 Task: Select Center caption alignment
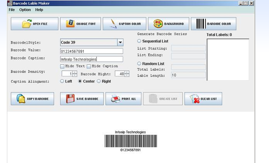click(x=80, y=81)
